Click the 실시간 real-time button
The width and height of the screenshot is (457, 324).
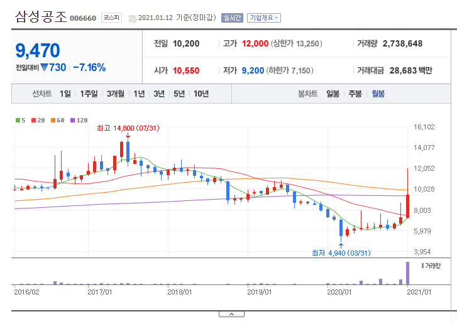[x=232, y=18]
